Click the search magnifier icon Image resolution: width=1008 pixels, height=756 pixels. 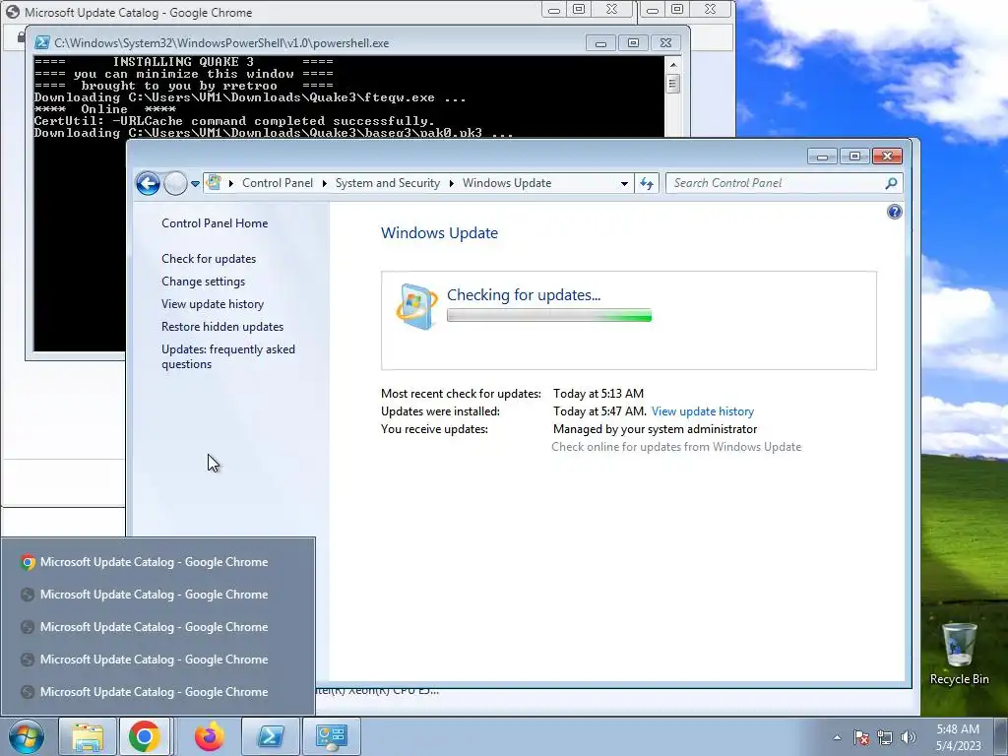click(891, 183)
